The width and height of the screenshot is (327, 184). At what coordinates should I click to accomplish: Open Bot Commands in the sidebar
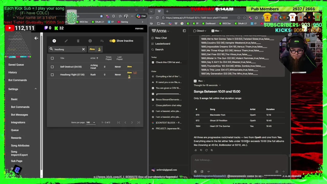(x=17, y=80)
